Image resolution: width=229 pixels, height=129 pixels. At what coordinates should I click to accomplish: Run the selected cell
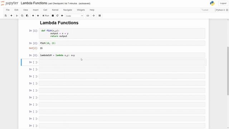pyautogui.click(x=46, y=16)
